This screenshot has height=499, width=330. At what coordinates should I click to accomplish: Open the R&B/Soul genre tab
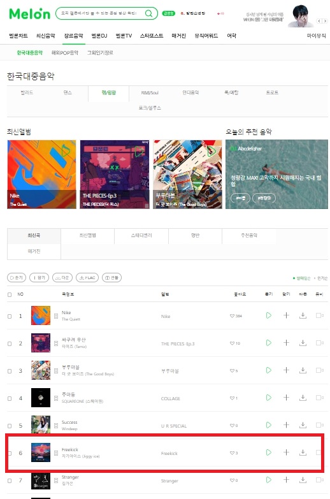click(150, 92)
